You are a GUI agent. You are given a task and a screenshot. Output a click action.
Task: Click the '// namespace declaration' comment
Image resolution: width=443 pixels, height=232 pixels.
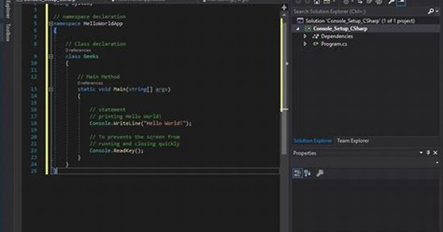coord(90,17)
